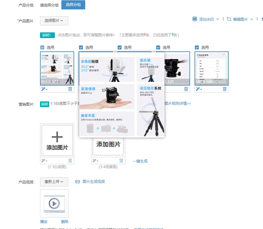The width and height of the screenshot is (263, 229).
Task: Delete the 586 X 586 image via trash icon
Action: click(x=225, y=89)
